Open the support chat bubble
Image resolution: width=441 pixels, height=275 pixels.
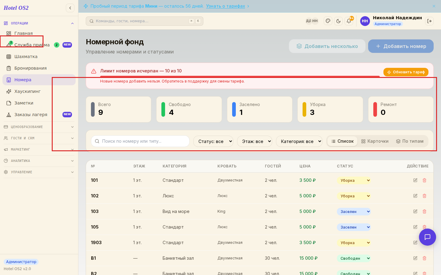tap(428, 237)
